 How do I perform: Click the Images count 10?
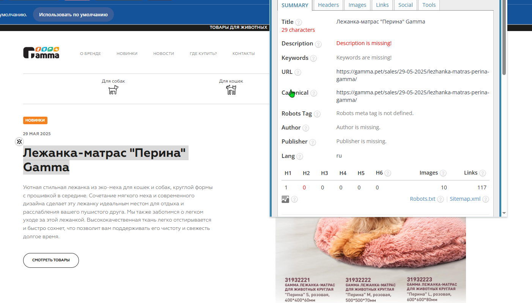tap(444, 187)
